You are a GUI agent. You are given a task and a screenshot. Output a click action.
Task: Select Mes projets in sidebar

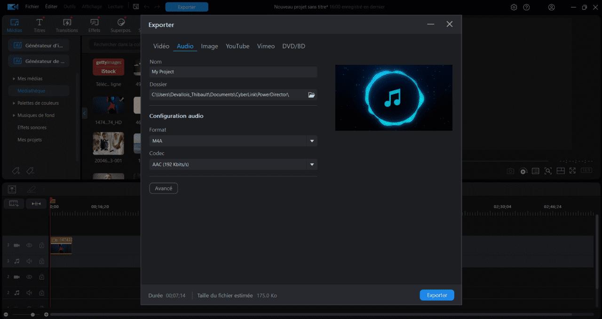30,140
